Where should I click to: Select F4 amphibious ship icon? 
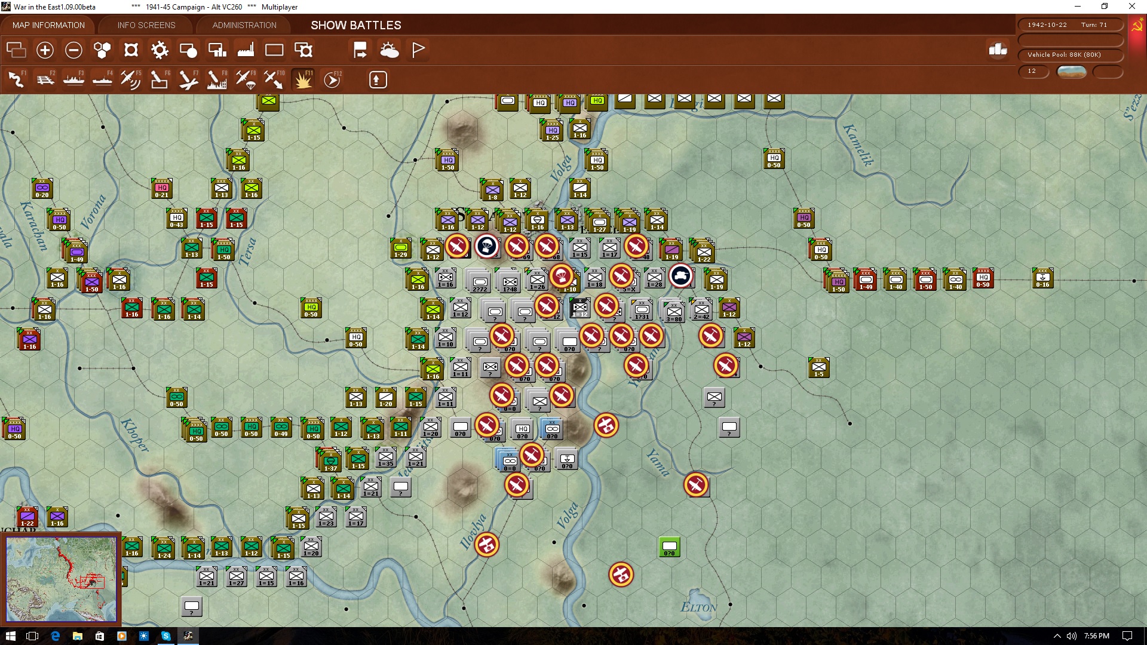pos(102,79)
